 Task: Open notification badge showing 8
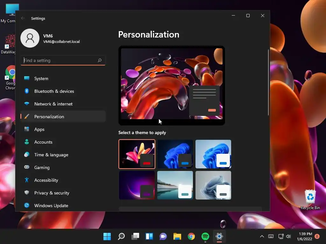click(317, 236)
